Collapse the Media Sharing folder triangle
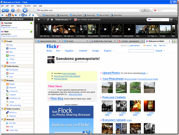 pos(2,66)
